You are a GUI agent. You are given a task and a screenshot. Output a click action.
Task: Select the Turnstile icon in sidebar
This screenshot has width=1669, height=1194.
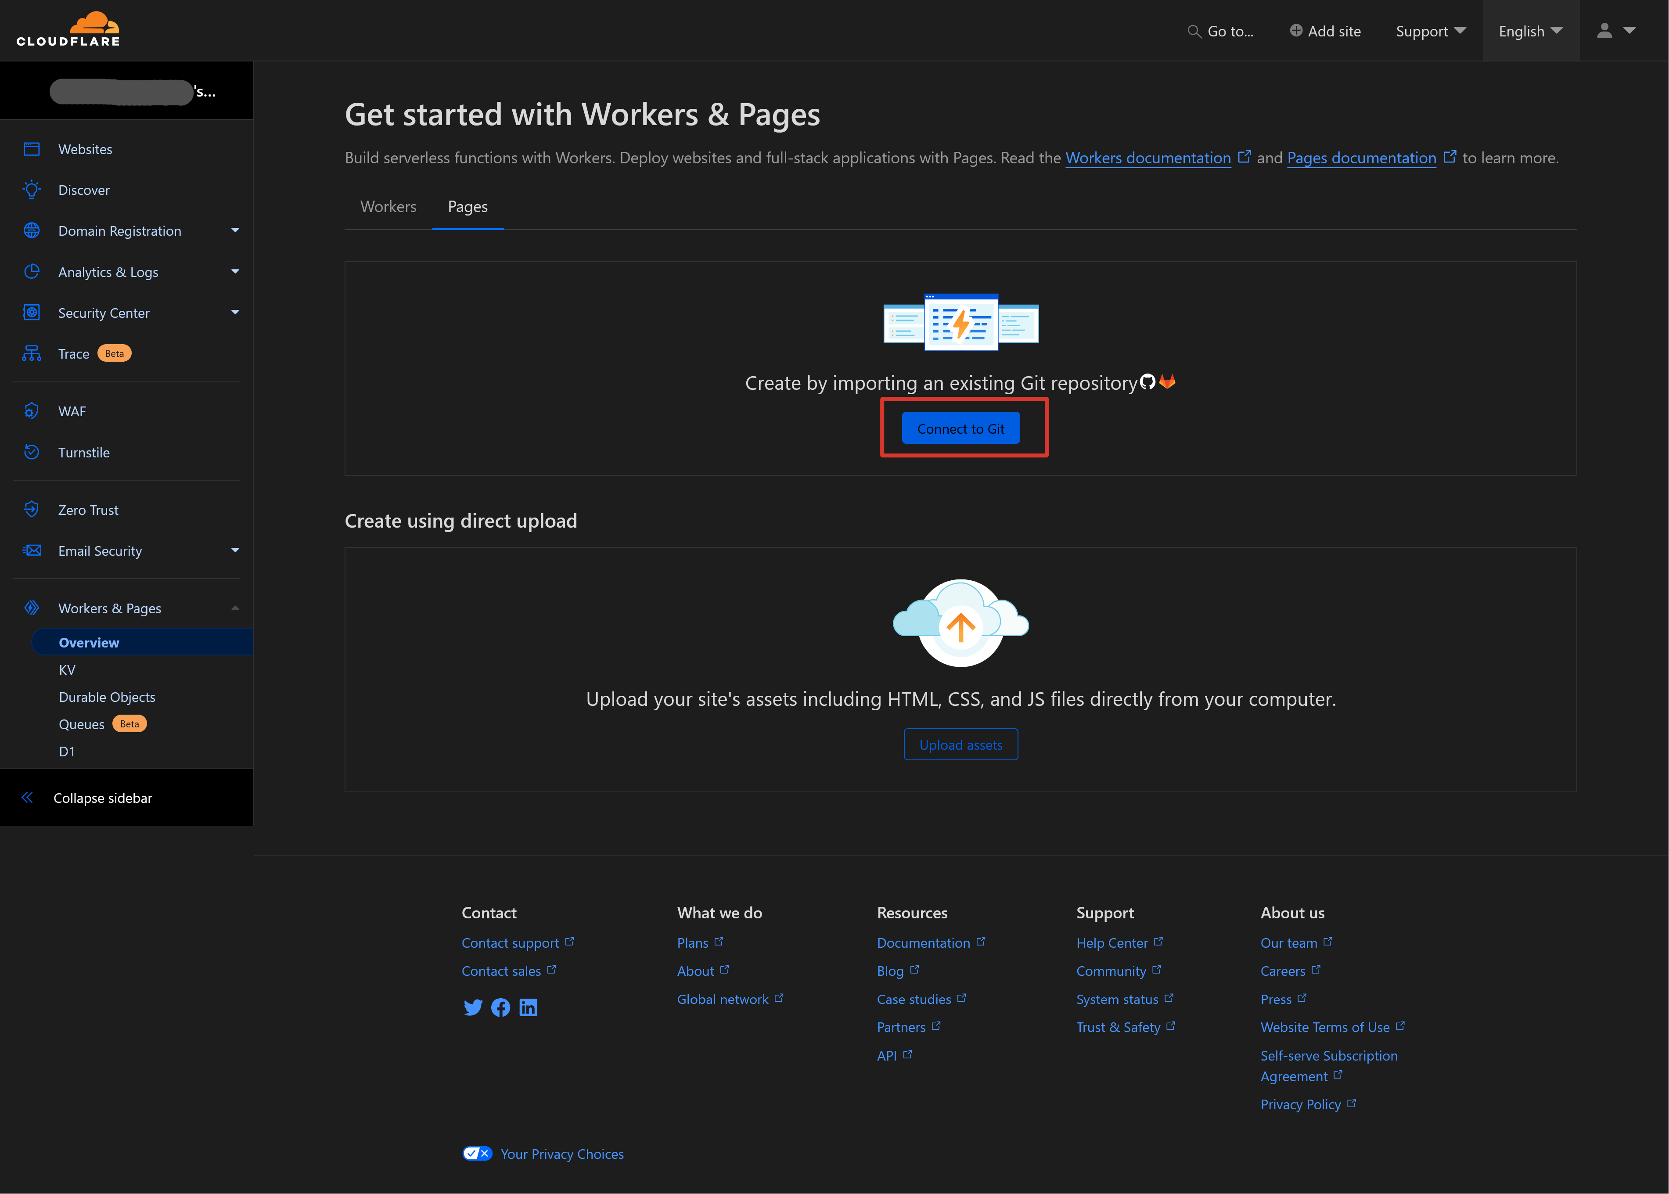click(x=32, y=452)
